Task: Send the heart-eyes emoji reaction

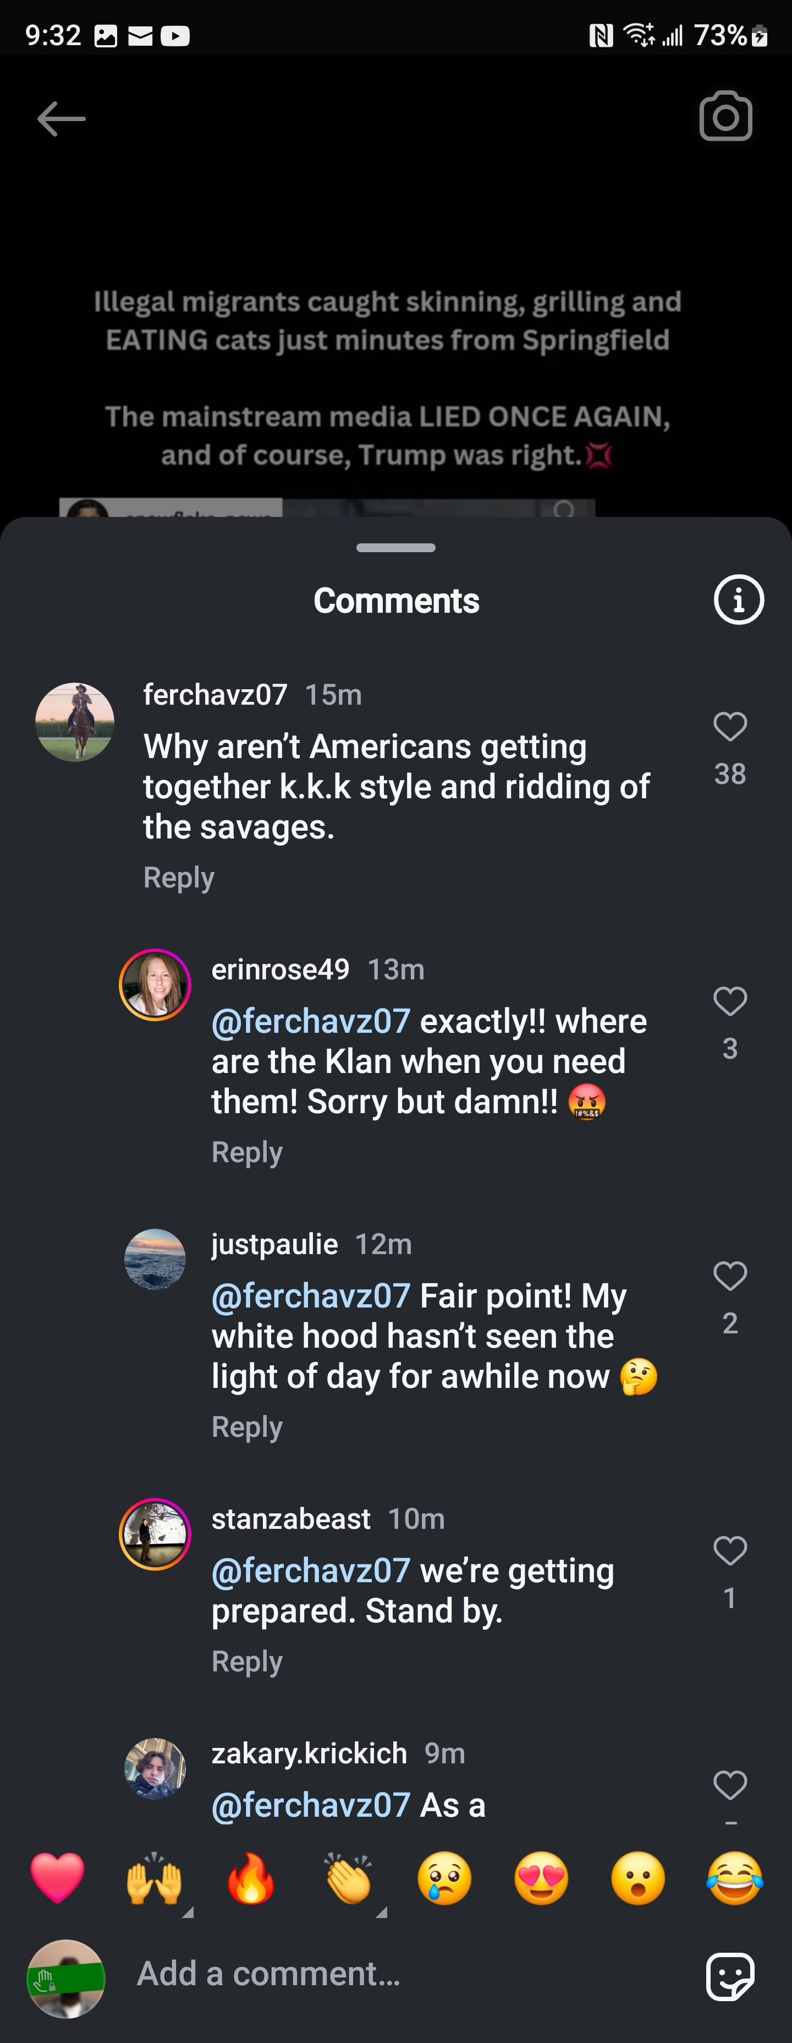Action: click(541, 1878)
